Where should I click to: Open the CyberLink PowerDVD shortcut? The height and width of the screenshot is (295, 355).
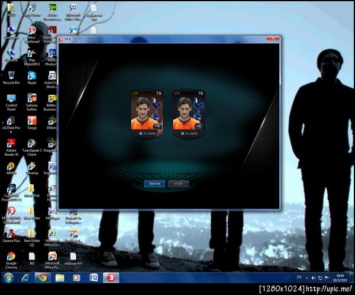click(x=11, y=193)
